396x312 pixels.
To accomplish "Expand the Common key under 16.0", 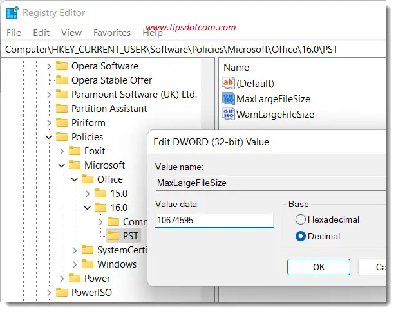I will [100, 222].
